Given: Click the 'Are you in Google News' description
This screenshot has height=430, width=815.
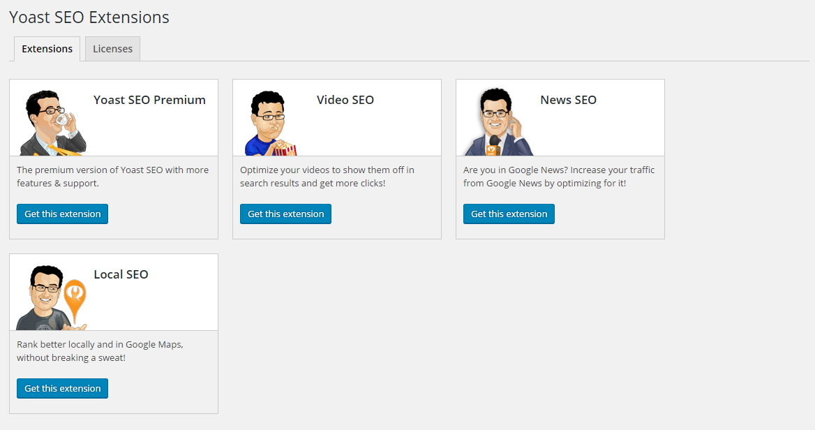Looking at the screenshot, I should point(559,177).
